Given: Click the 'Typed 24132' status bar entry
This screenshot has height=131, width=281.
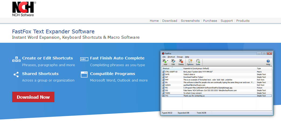Looking at the screenshot, I should 167,113.
